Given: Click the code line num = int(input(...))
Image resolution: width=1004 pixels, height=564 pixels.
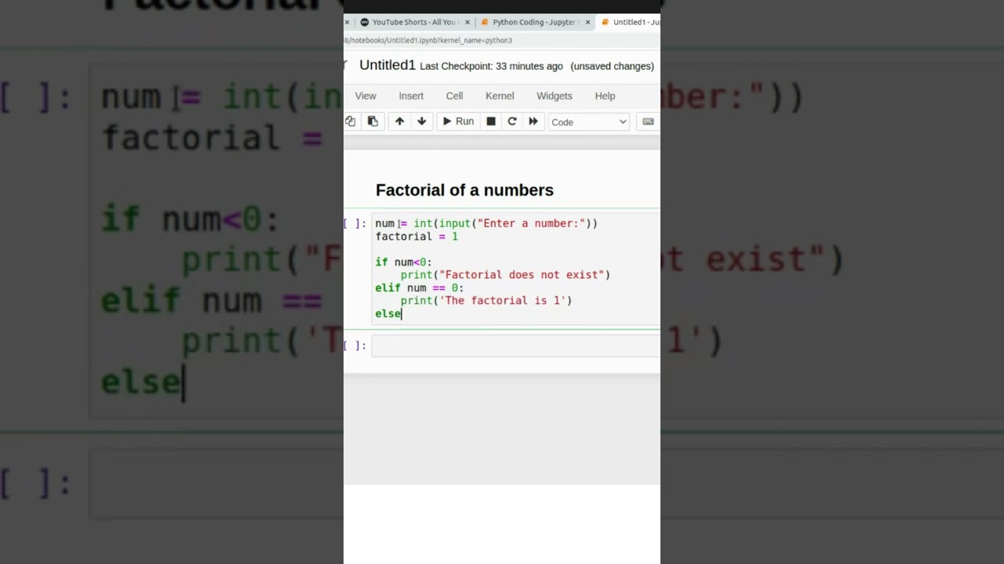Looking at the screenshot, I should click(486, 223).
